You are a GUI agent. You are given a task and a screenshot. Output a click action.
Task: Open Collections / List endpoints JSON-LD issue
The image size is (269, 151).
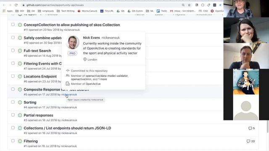point(67,128)
